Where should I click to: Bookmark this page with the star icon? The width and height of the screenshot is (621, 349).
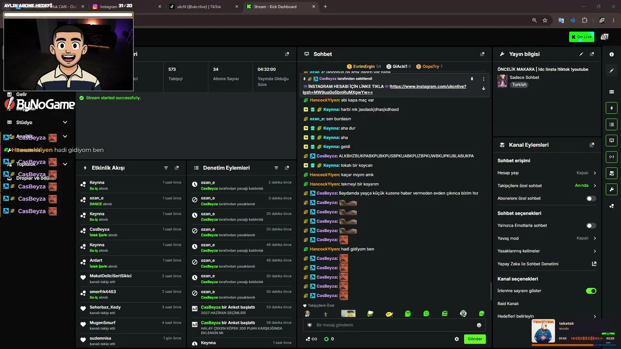[545, 20]
